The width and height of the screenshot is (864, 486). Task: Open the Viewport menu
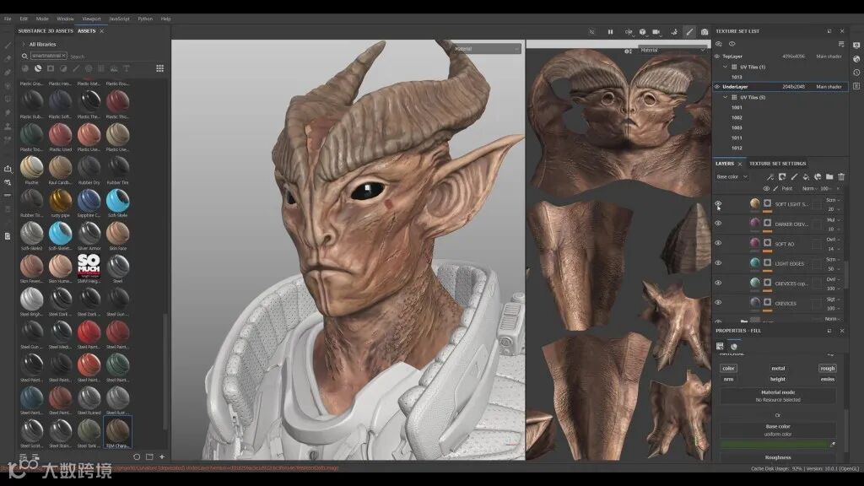91,19
